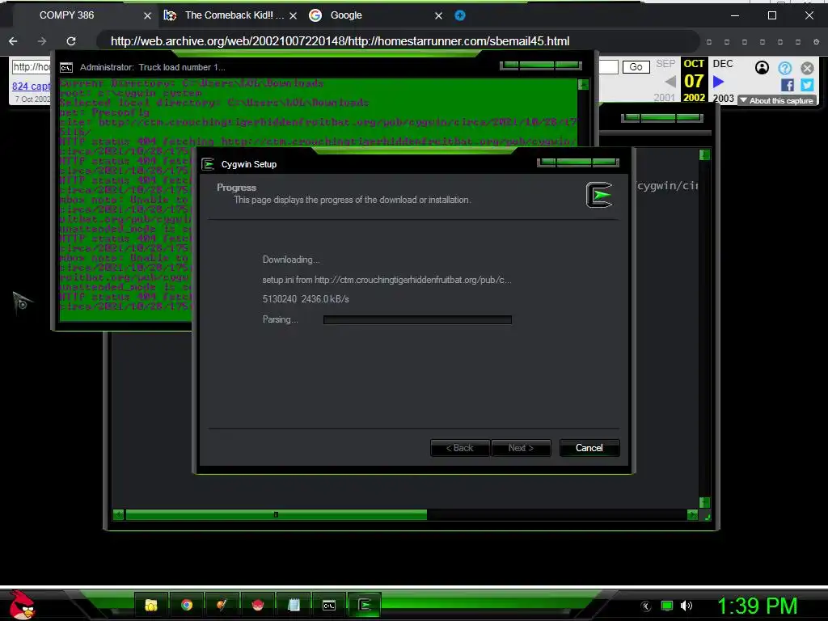
Task: Go back in the browser
Action: coord(13,40)
